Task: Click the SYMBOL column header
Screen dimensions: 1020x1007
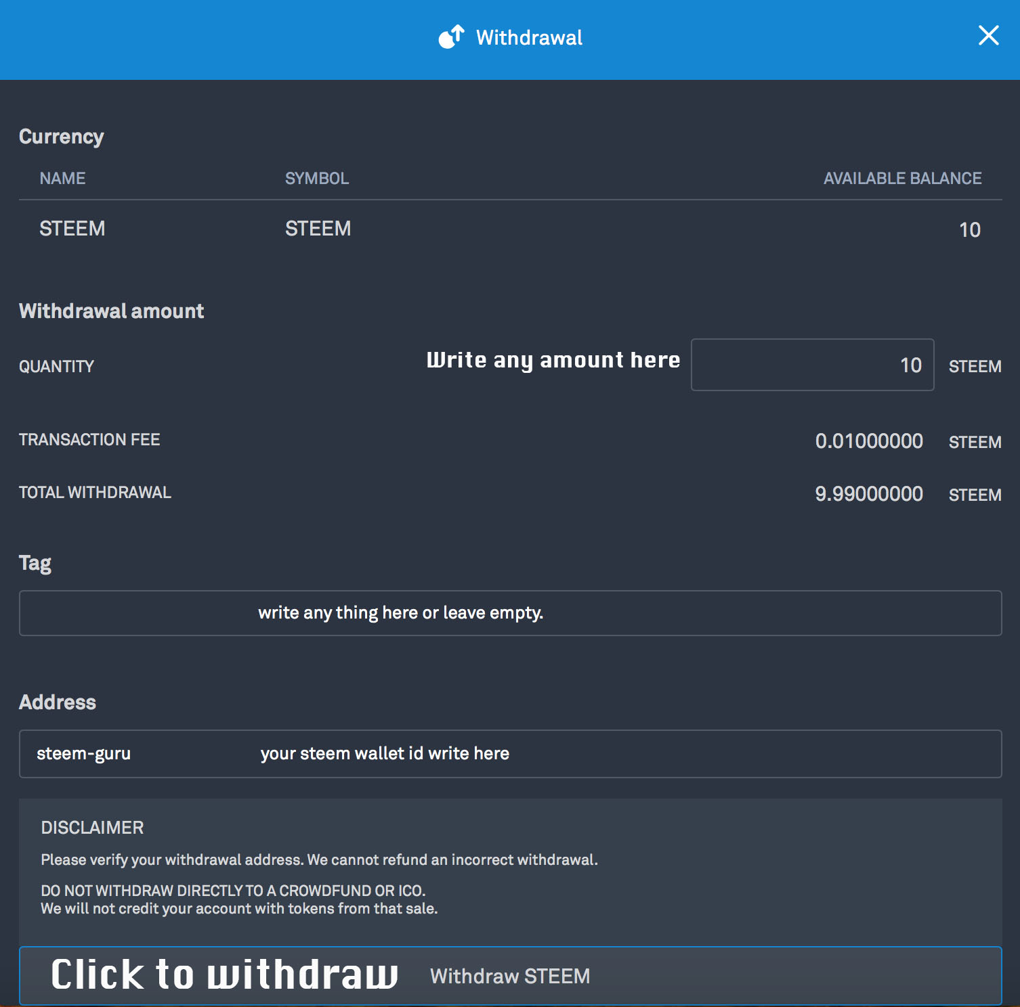Action: click(317, 179)
